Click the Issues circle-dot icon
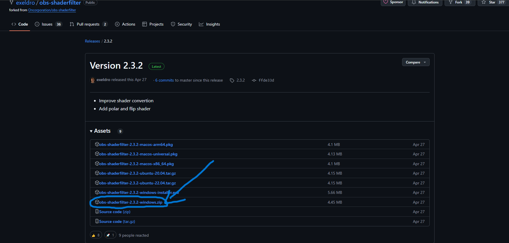Image resolution: width=509 pixels, height=243 pixels. pyautogui.click(x=37, y=24)
